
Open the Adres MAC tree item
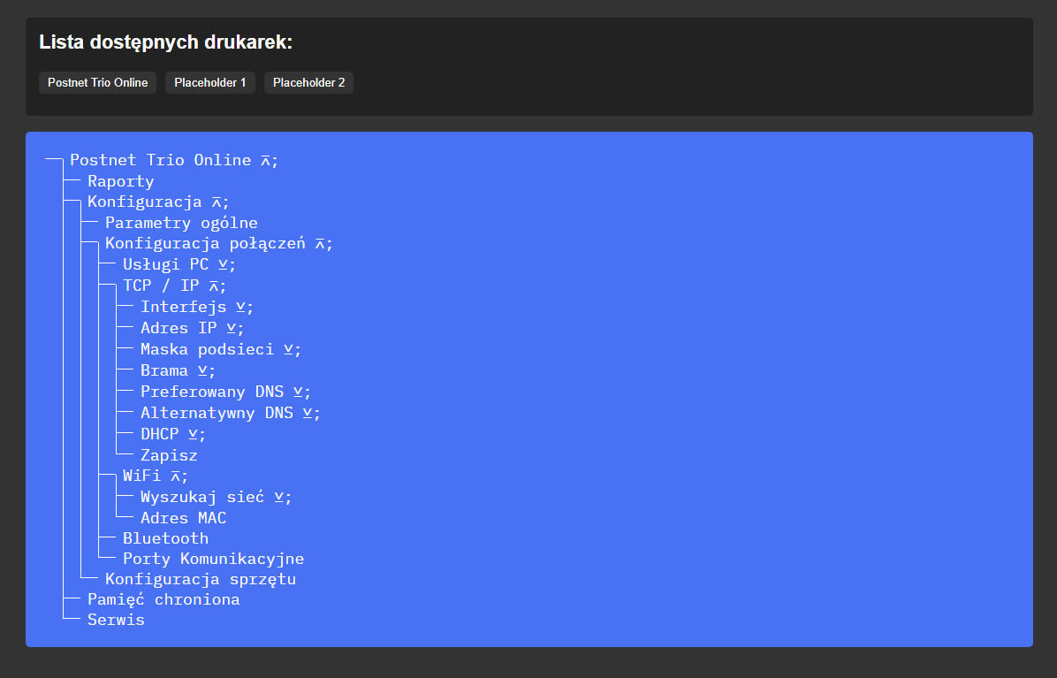183,518
